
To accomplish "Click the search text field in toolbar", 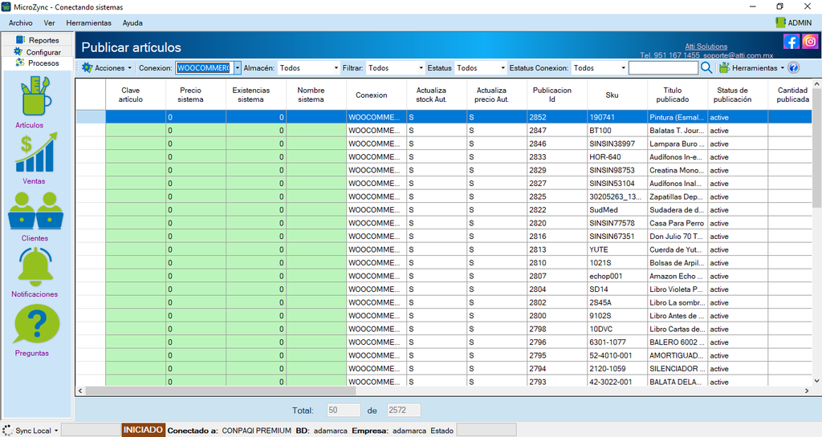I will (663, 68).
